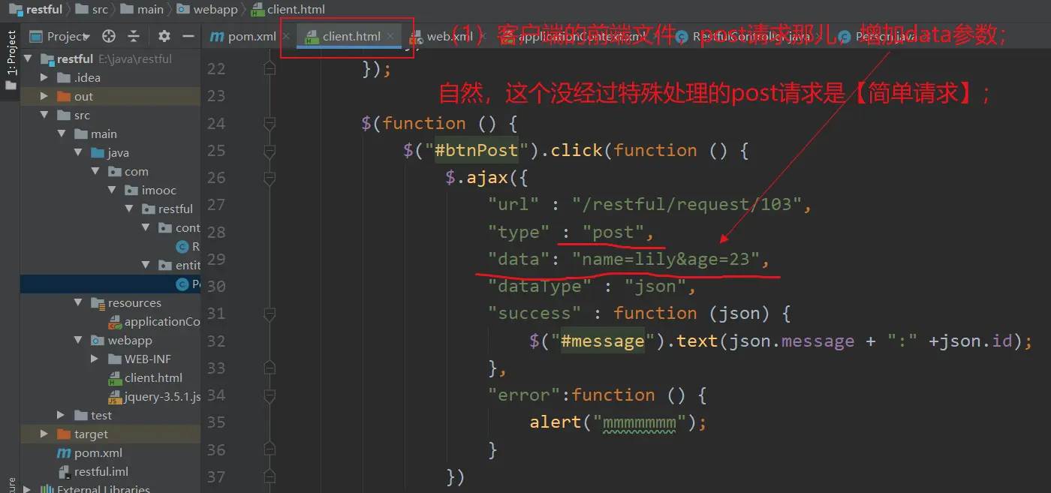Close the client.html tab

(x=391, y=36)
